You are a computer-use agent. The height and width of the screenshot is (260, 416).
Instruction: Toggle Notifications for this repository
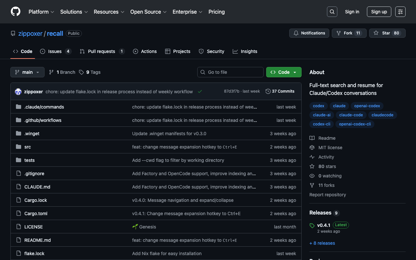point(309,33)
